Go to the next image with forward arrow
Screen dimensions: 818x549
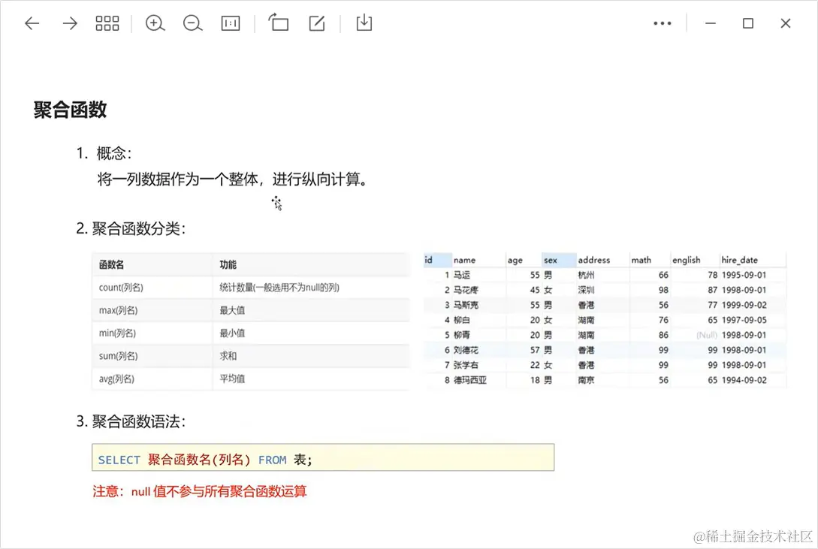(69, 23)
